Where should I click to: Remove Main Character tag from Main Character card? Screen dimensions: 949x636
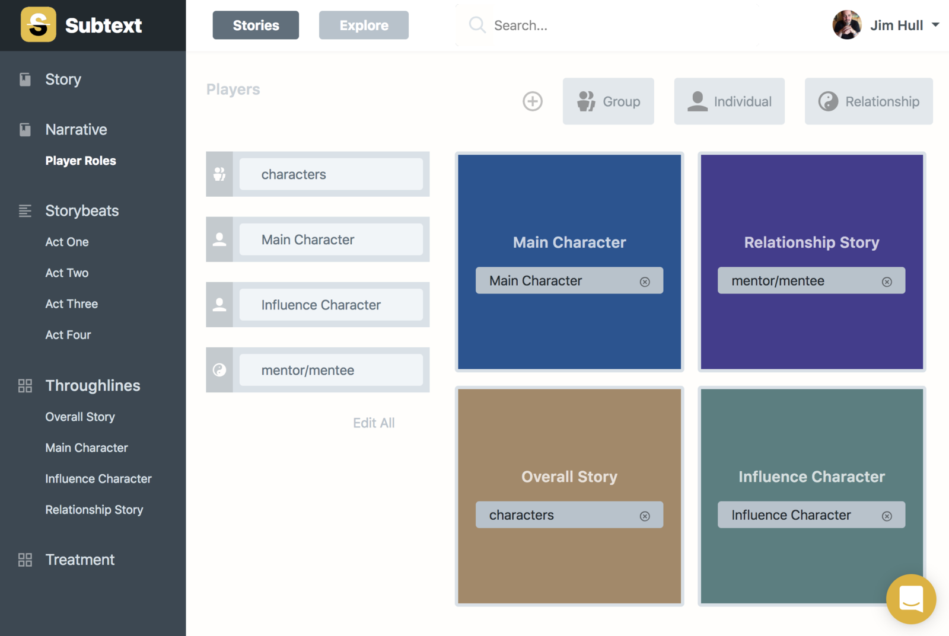pos(645,282)
